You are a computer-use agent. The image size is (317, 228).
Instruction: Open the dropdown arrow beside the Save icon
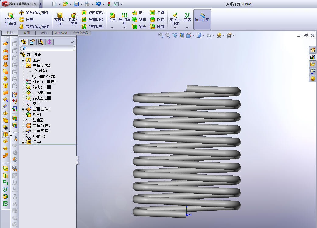pyautogui.click(x=82, y=4)
